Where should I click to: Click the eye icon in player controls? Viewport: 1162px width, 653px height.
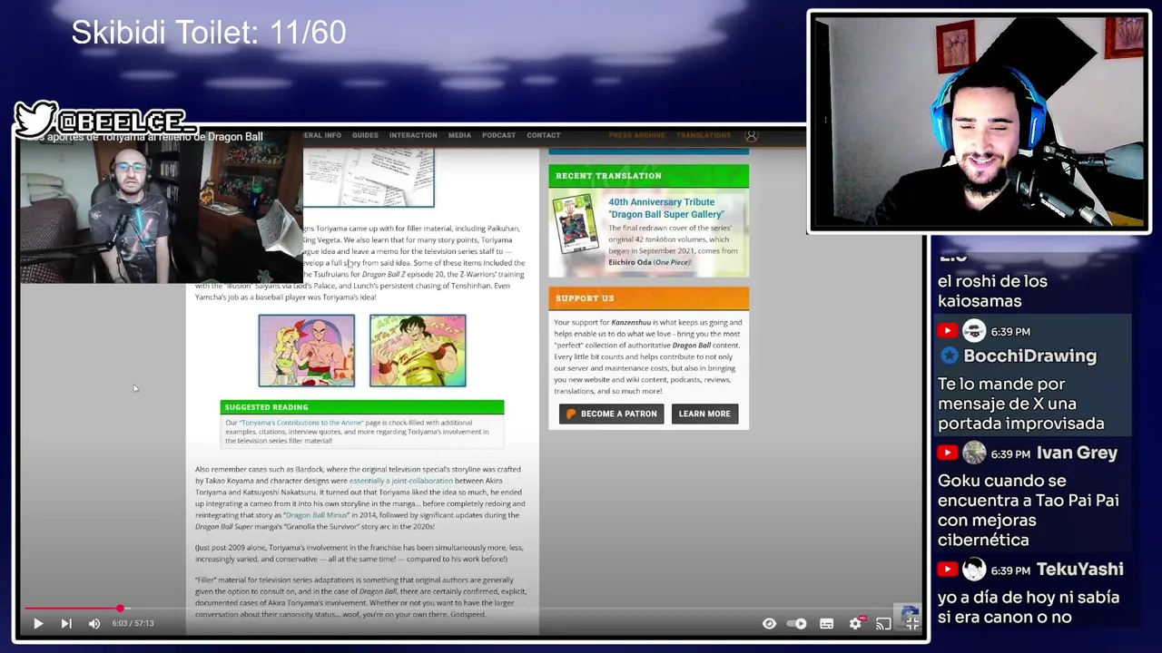pyautogui.click(x=769, y=623)
